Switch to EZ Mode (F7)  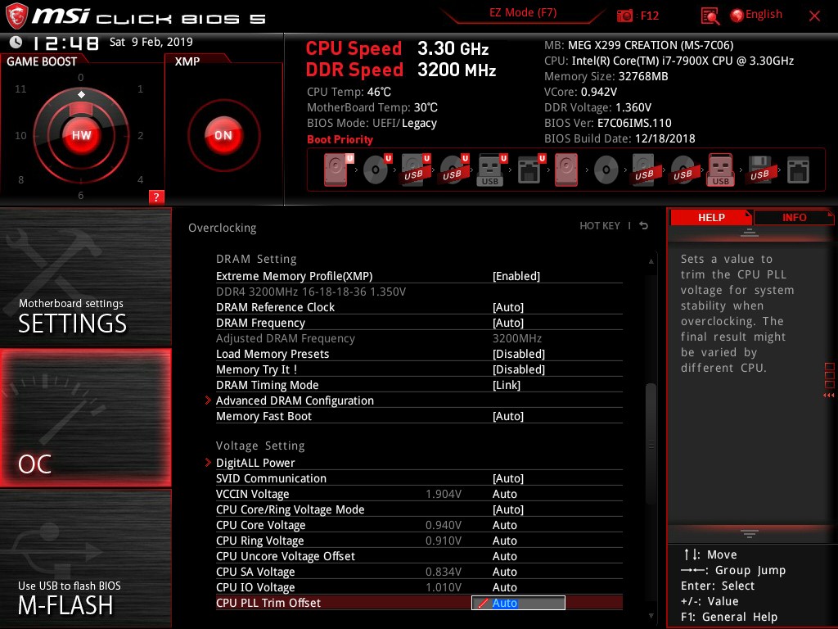click(523, 13)
